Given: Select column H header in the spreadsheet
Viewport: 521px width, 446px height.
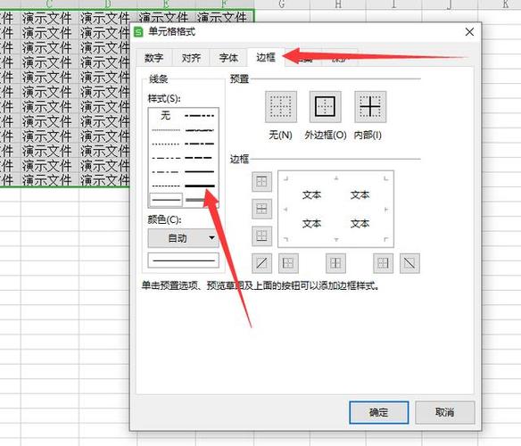Looking at the screenshot, I should click(338, 4).
